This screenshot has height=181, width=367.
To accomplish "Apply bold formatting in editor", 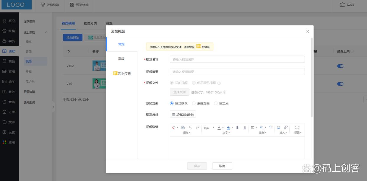I will coord(237,128).
